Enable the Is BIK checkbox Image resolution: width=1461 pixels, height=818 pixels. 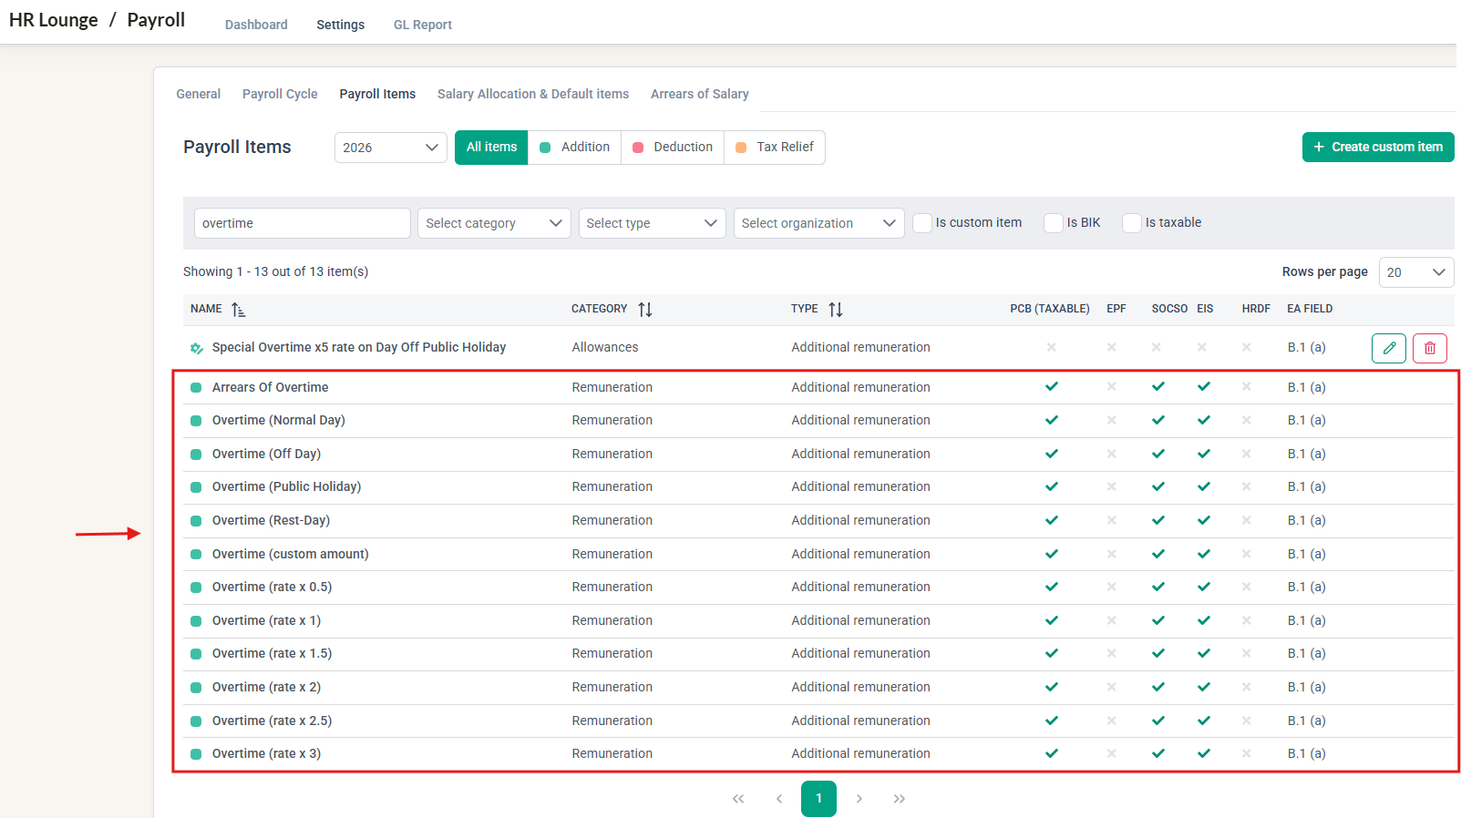pos(1054,223)
